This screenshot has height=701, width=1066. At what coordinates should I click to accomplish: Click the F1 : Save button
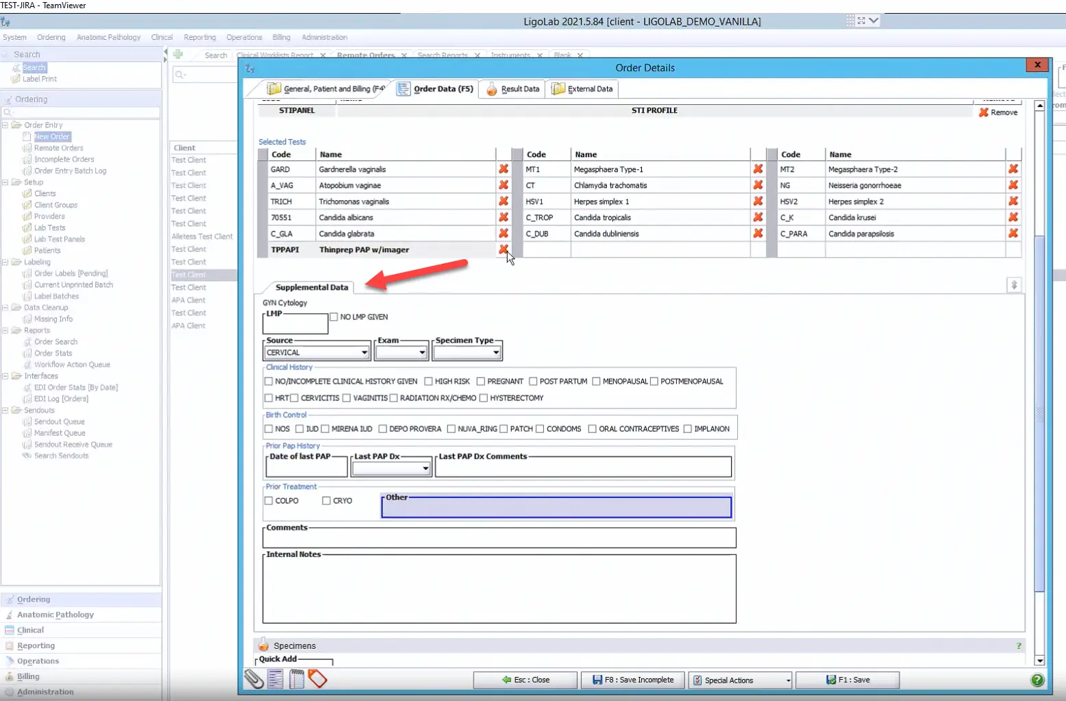pos(847,680)
